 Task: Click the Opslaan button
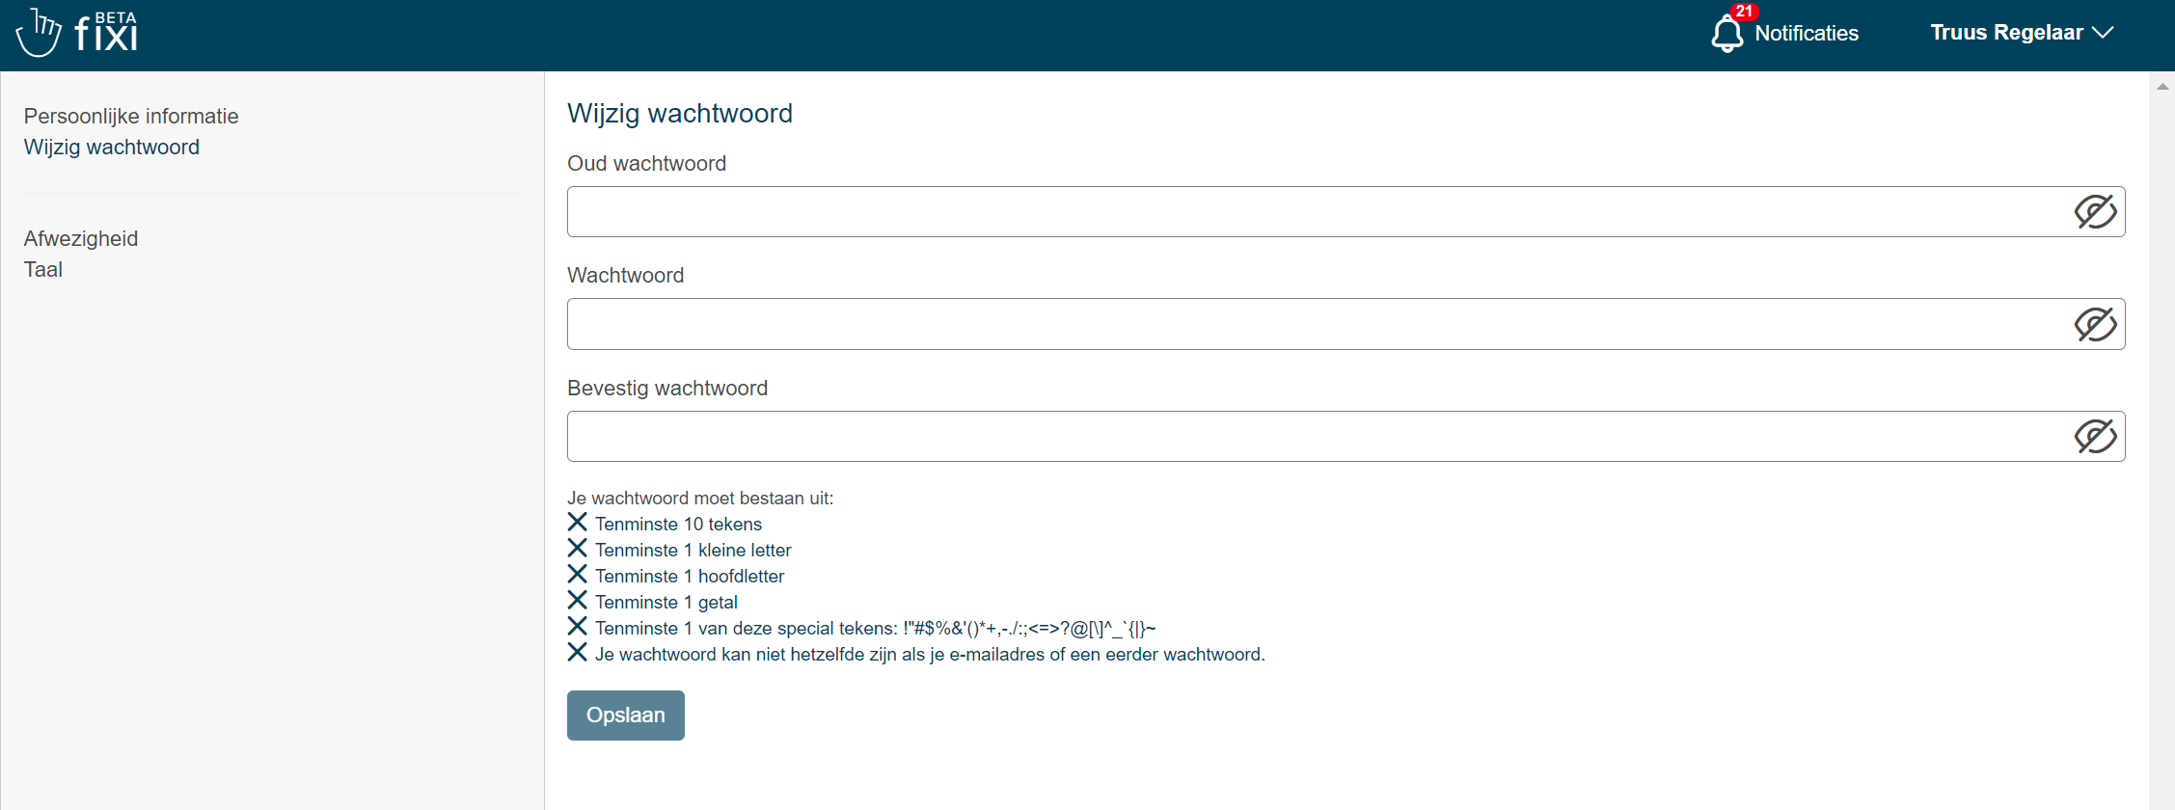point(626,715)
